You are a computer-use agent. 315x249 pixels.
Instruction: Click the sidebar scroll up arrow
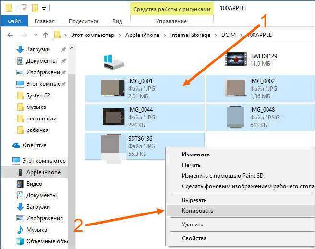(72, 48)
